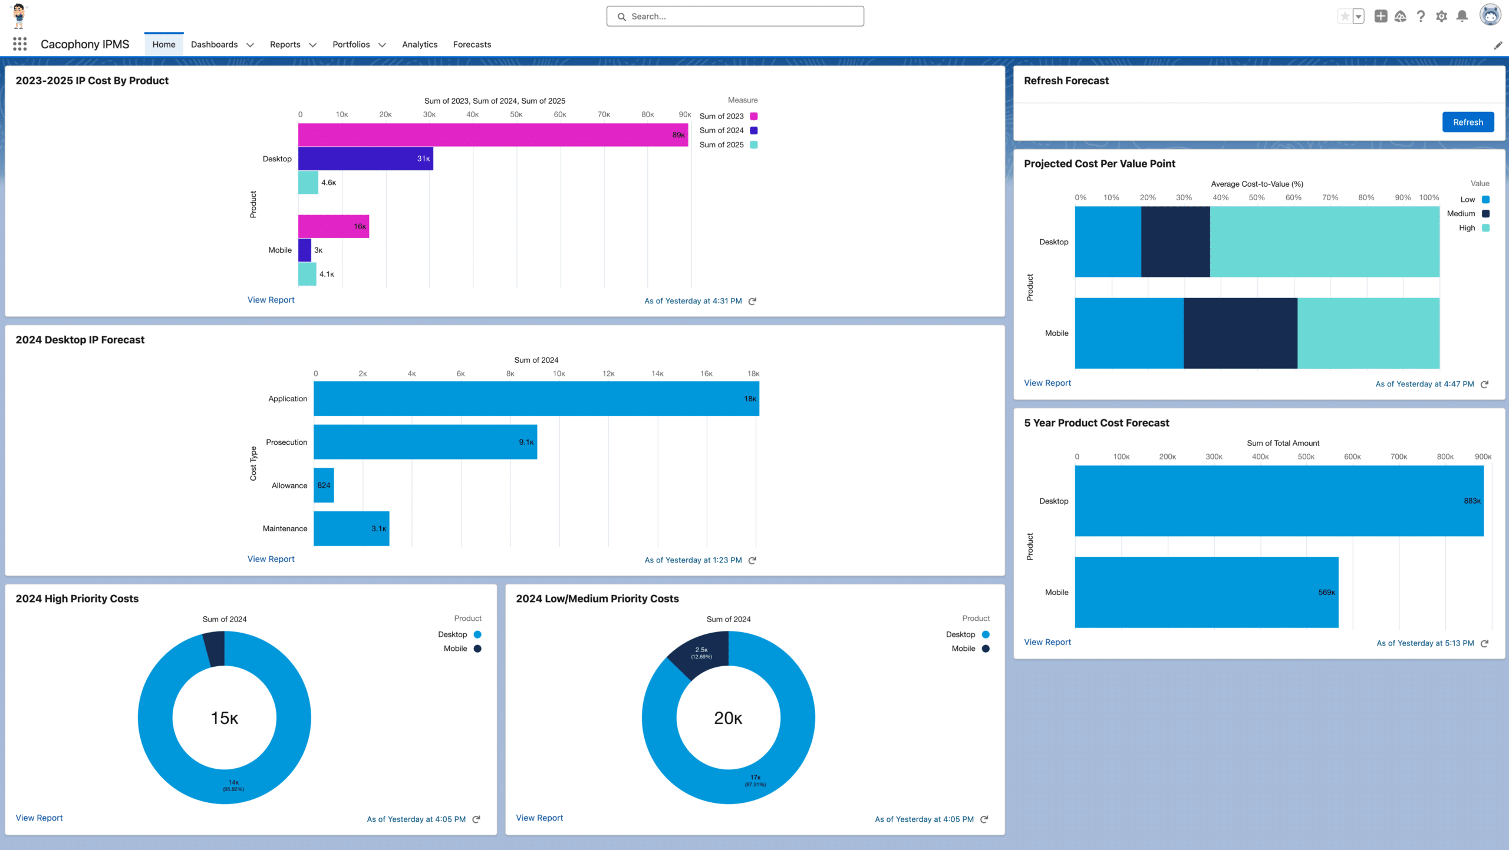Click the 'As of Yesterday at 5:13 PM' timestamp

point(1425,643)
